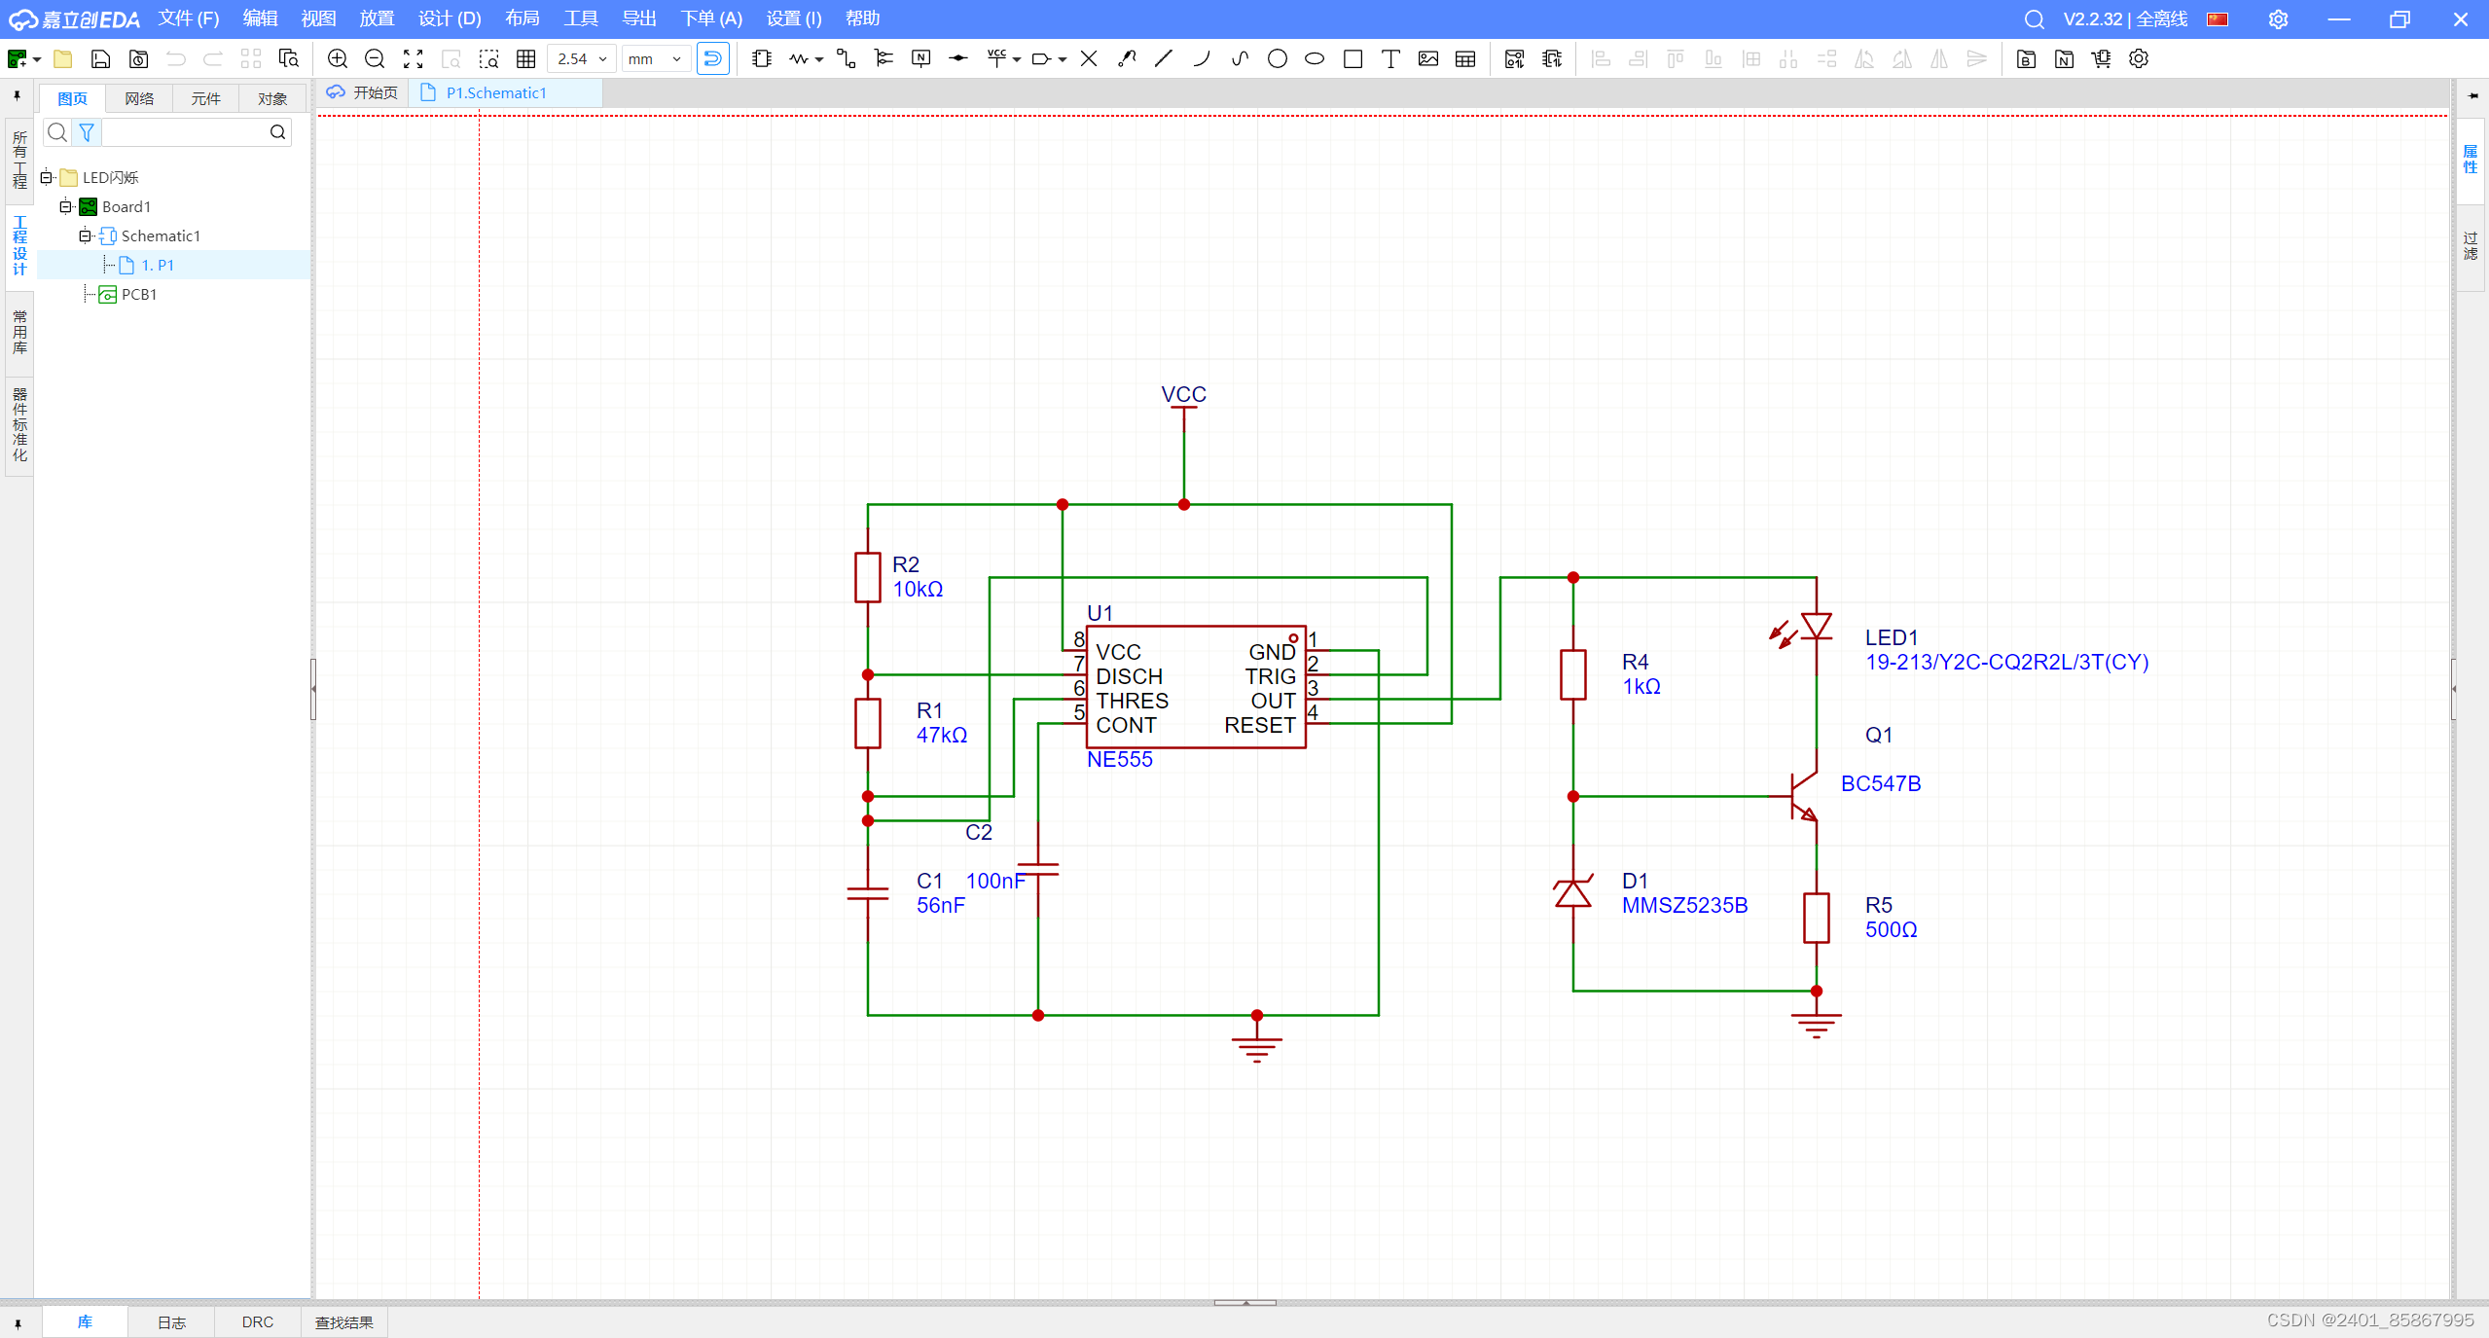
Task: Toggle the grid display button
Action: [x=526, y=59]
